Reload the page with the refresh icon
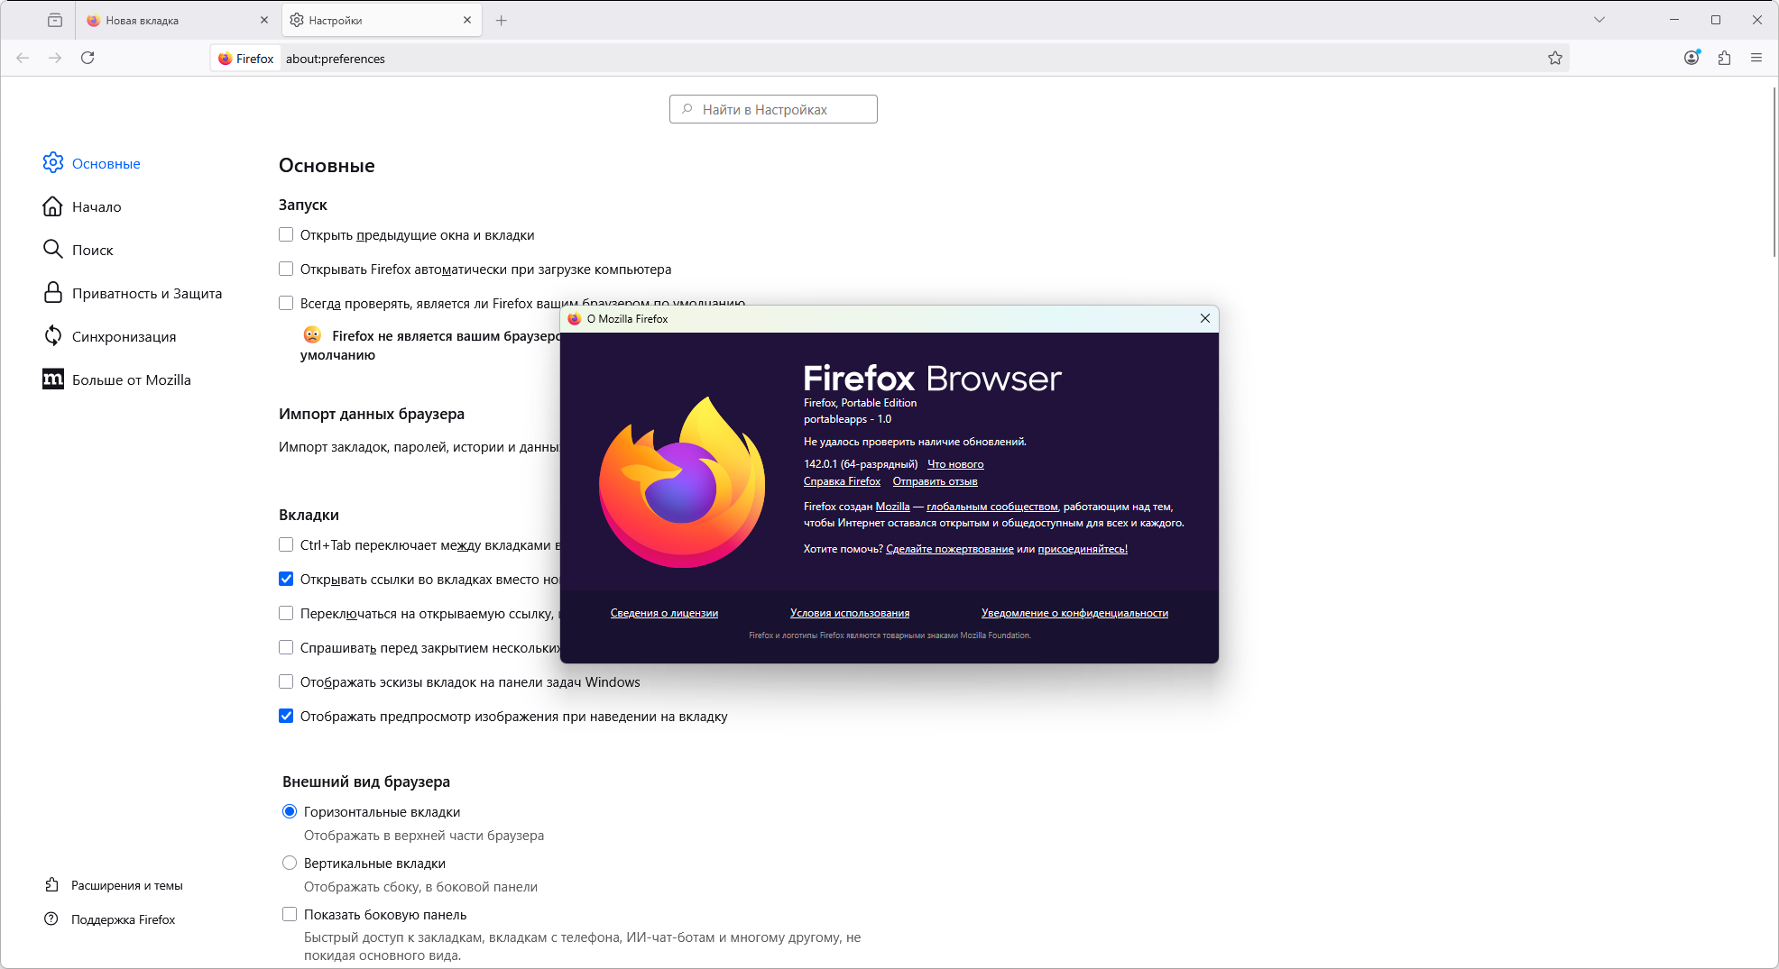This screenshot has height=969, width=1779. coord(88,58)
